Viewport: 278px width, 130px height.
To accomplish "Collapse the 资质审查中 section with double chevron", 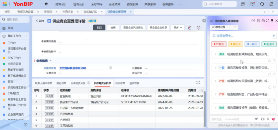I will [x=274, y=36].
